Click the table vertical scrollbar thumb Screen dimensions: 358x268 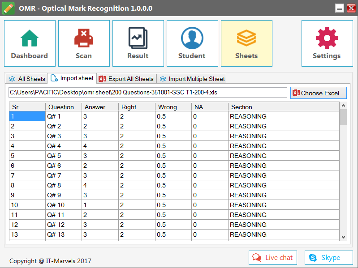(343, 117)
